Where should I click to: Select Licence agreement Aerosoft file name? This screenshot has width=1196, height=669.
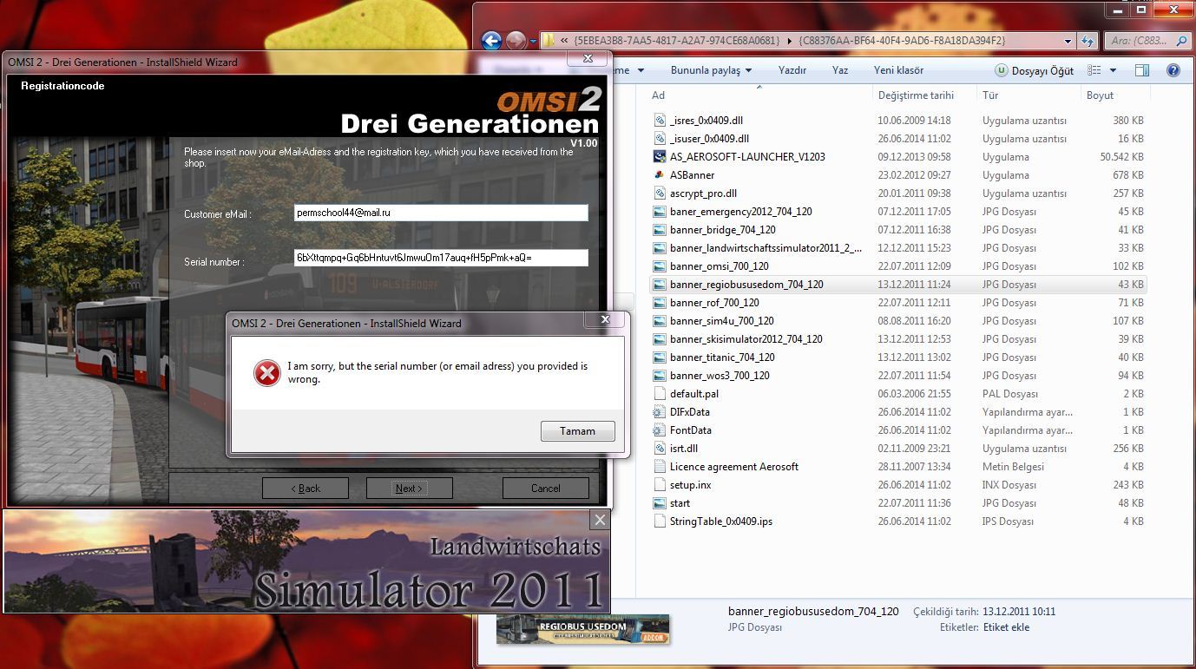click(733, 467)
